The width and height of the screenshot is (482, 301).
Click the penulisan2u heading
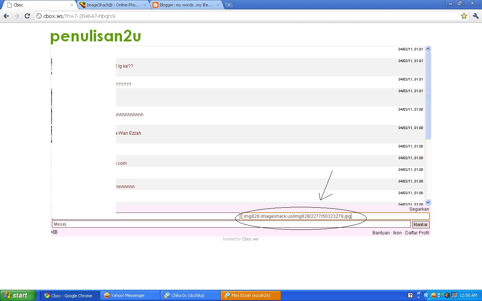96,36
